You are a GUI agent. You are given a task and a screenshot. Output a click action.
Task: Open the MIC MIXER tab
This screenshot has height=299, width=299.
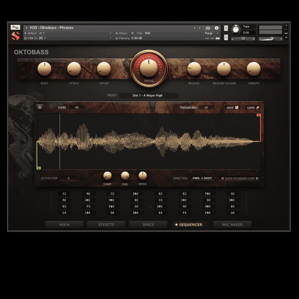(232, 224)
